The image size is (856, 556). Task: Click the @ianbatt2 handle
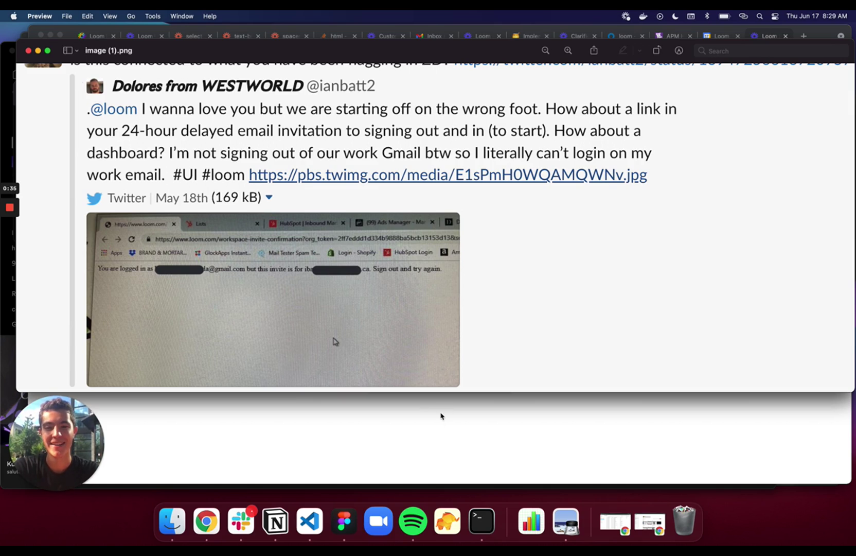[x=341, y=86]
